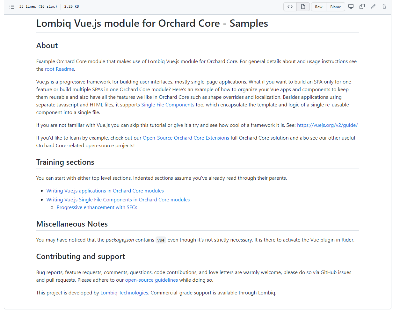393x311 pixels.
Task: Open the Raw file view
Action: 319,7
